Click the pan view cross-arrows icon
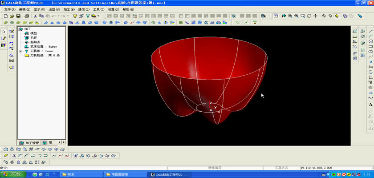 (x=315, y=16)
